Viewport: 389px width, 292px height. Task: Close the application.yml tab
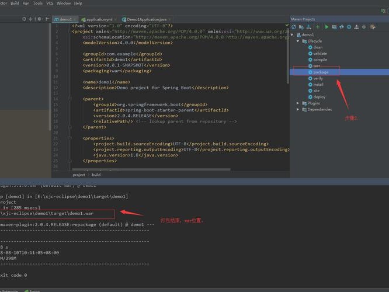116,19
